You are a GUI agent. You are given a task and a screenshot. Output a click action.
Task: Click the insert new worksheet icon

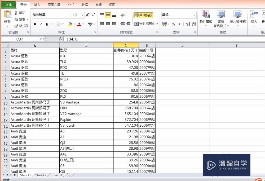click(x=68, y=175)
